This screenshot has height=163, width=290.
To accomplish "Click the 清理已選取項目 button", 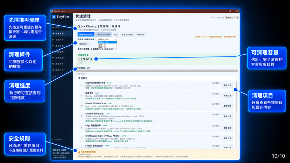I will click(x=103, y=35).
